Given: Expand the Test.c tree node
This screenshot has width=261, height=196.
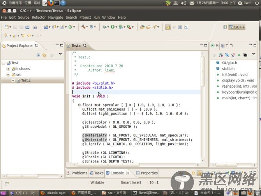Looking at the screenshot, I should coord(13,81).
